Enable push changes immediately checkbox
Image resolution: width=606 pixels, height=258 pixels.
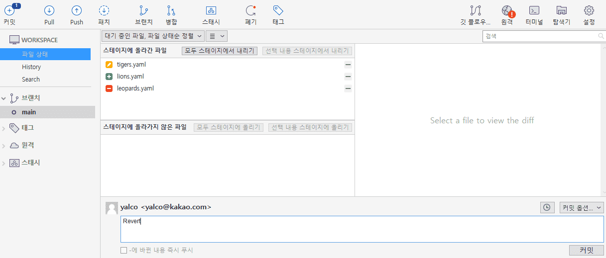(x=124, y=250)
